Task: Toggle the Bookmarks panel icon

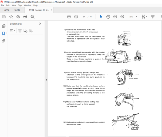Action: tap(4, 34)
